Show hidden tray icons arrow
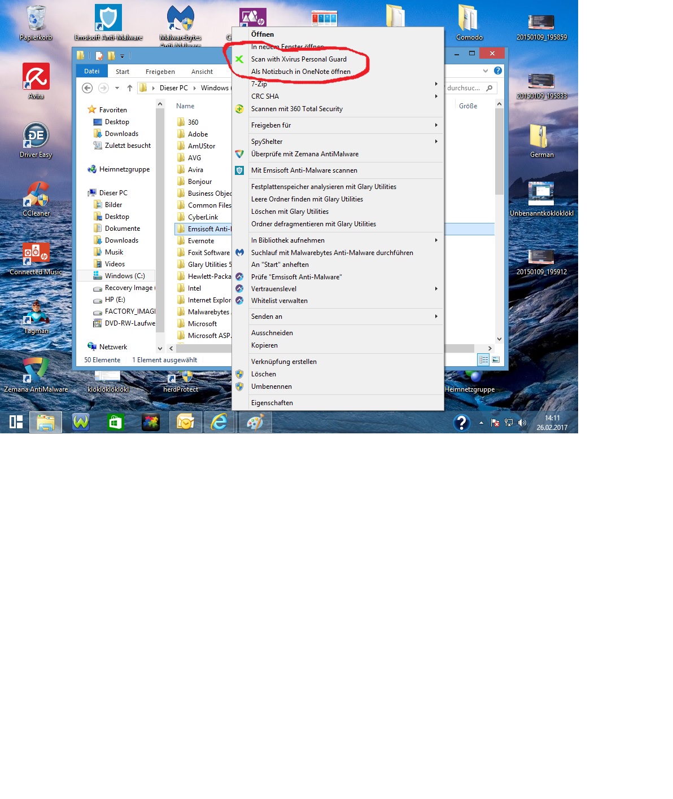 (481, 422)
